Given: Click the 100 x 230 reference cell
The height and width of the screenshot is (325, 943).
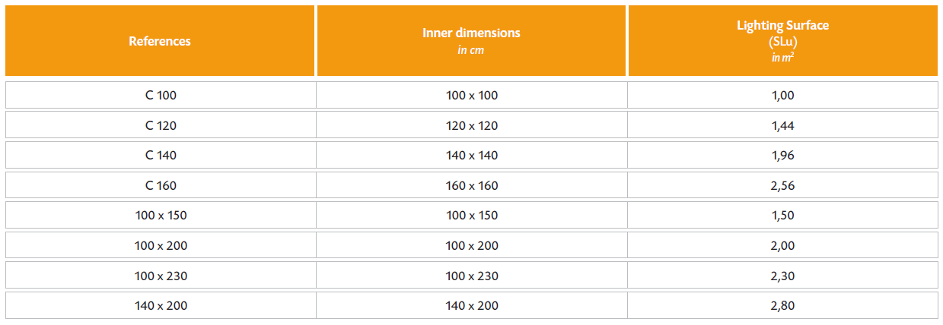Looking at the screenshot, I should (x=160, y=276).
